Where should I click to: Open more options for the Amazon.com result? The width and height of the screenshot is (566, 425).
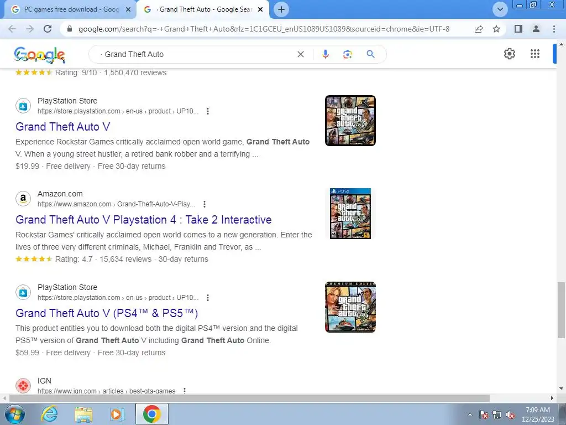point(205,204)
